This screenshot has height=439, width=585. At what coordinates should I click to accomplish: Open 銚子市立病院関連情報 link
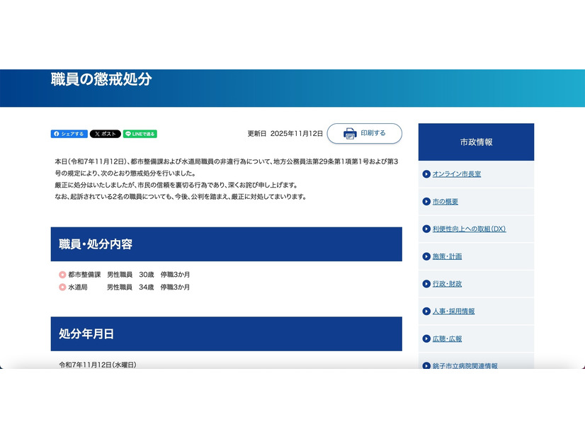click(x=465, y=366)
